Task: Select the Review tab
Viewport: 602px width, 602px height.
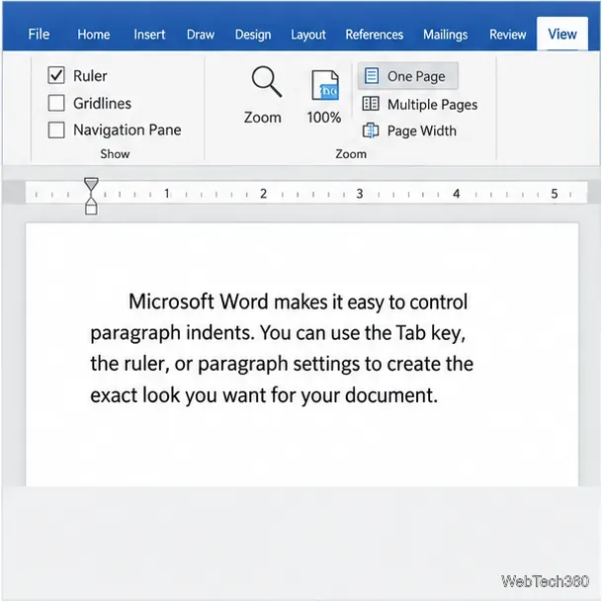Action: (x=507, y=35)
